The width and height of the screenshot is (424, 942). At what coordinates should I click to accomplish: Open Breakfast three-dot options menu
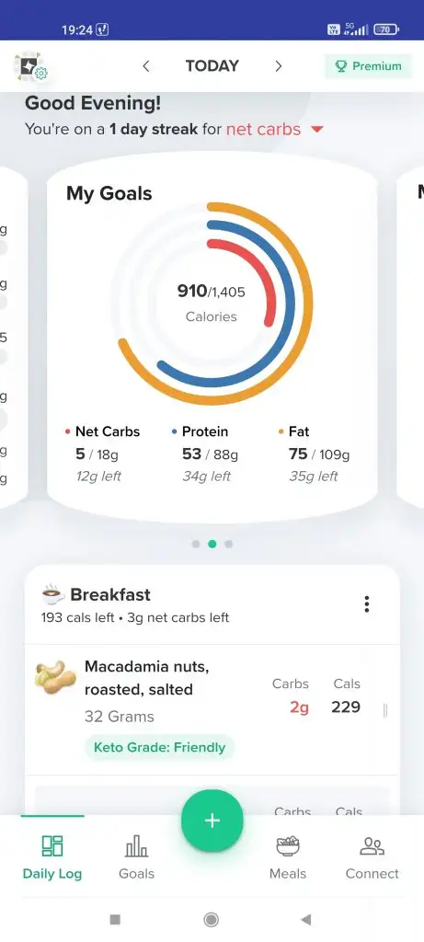(366, 604)
